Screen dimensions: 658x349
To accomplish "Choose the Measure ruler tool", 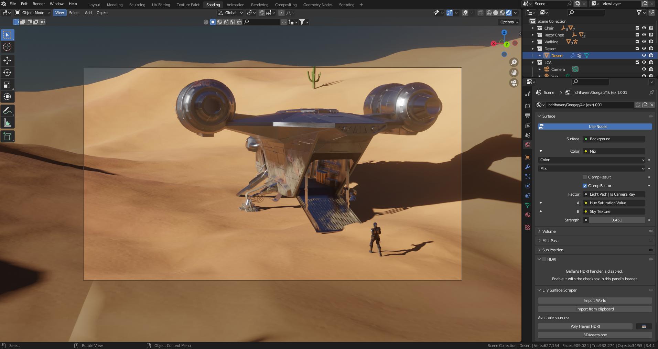I will pos(7,123).
